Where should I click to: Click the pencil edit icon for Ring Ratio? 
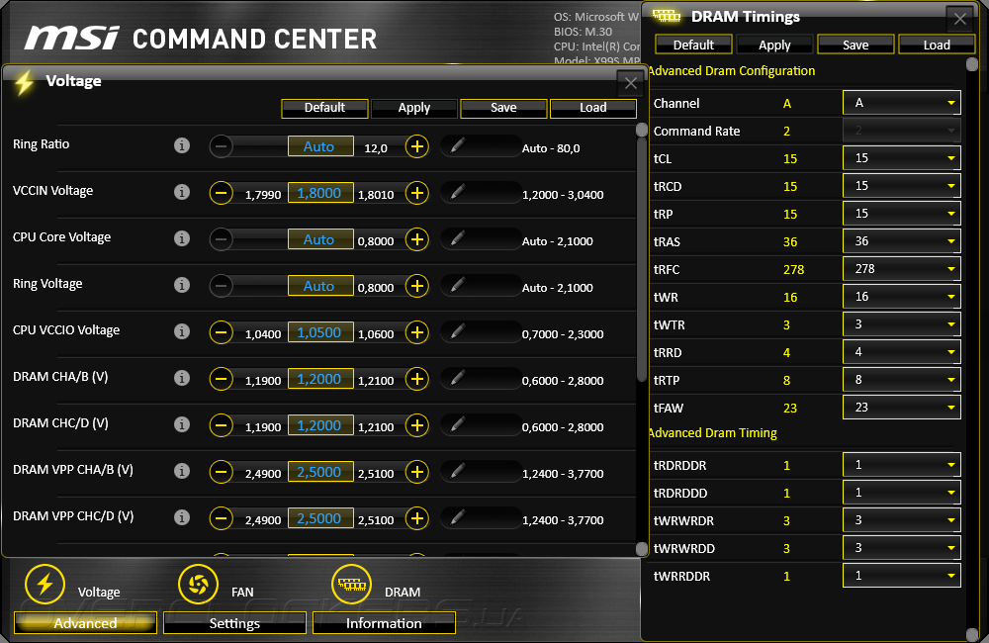click(458, 145)
